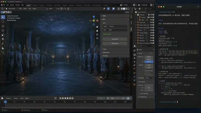Viewport: 201px width, 113px height.
Task: Jump to first frame in timeline
Action: pos(60,98)
